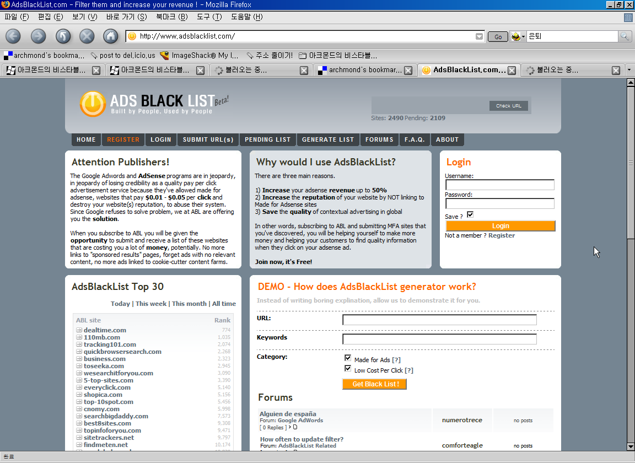Expand the address bar history dropdown
This screenshot has width=635, height=463.
(479, 36)
